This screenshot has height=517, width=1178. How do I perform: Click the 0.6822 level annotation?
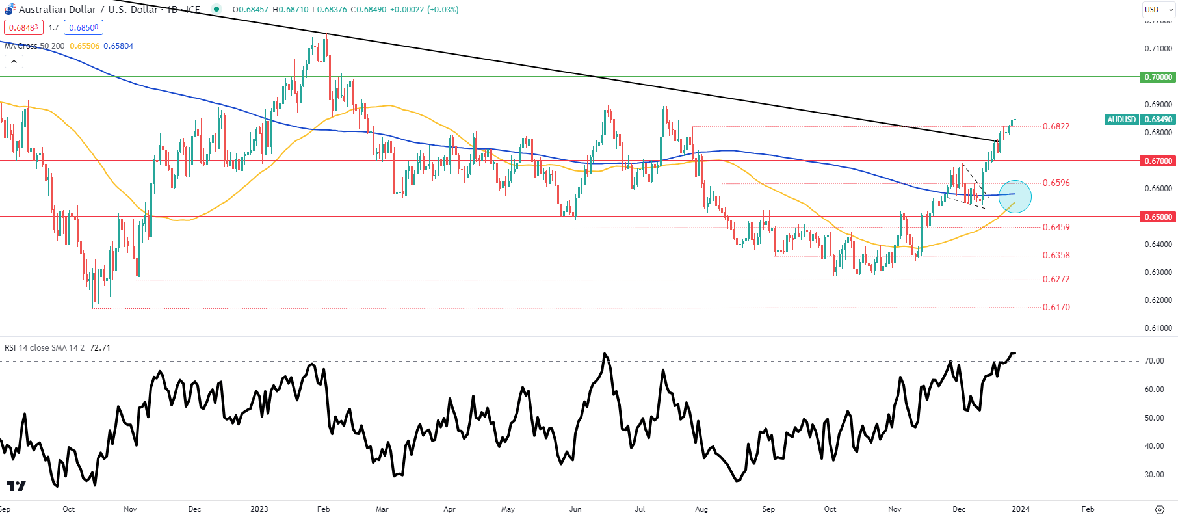click(x=1056, y=126)
